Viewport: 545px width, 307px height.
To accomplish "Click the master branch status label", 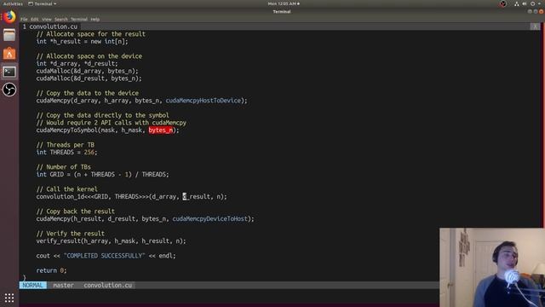I will click(63, 285).
